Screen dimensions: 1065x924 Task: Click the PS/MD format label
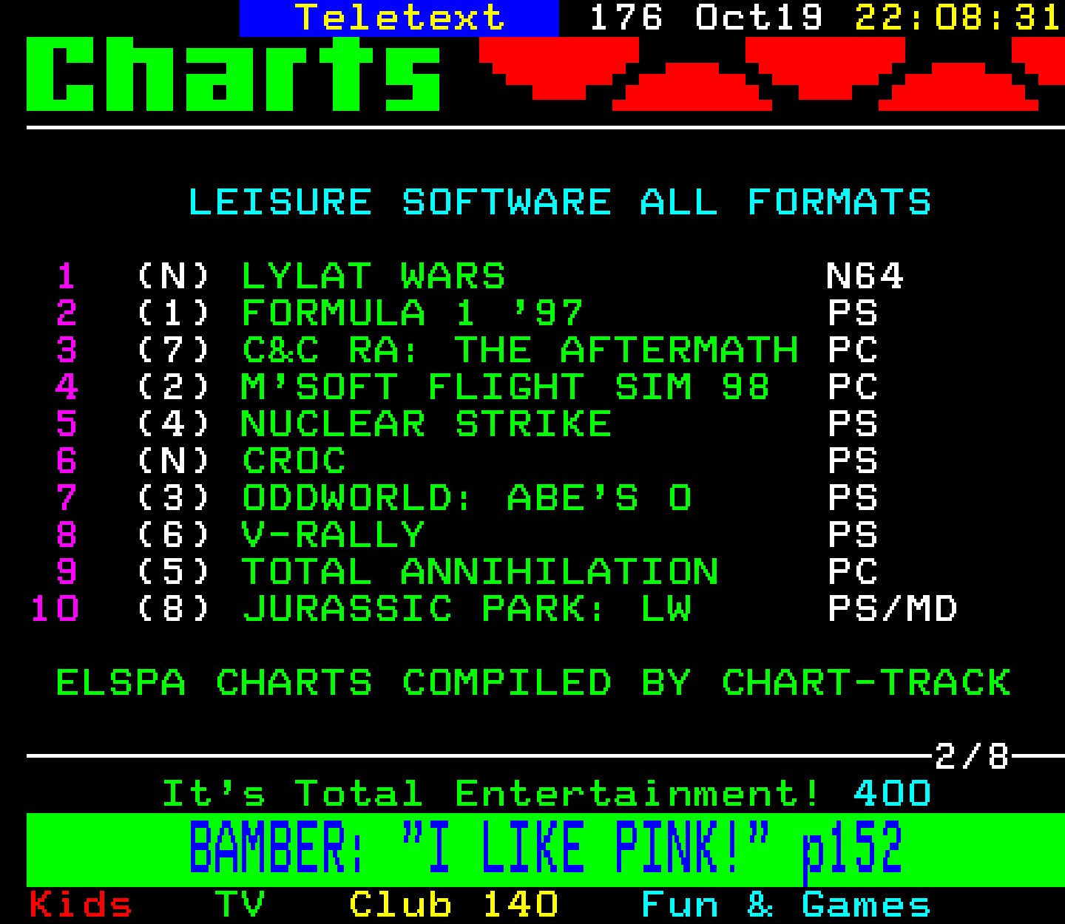point(892,609)
